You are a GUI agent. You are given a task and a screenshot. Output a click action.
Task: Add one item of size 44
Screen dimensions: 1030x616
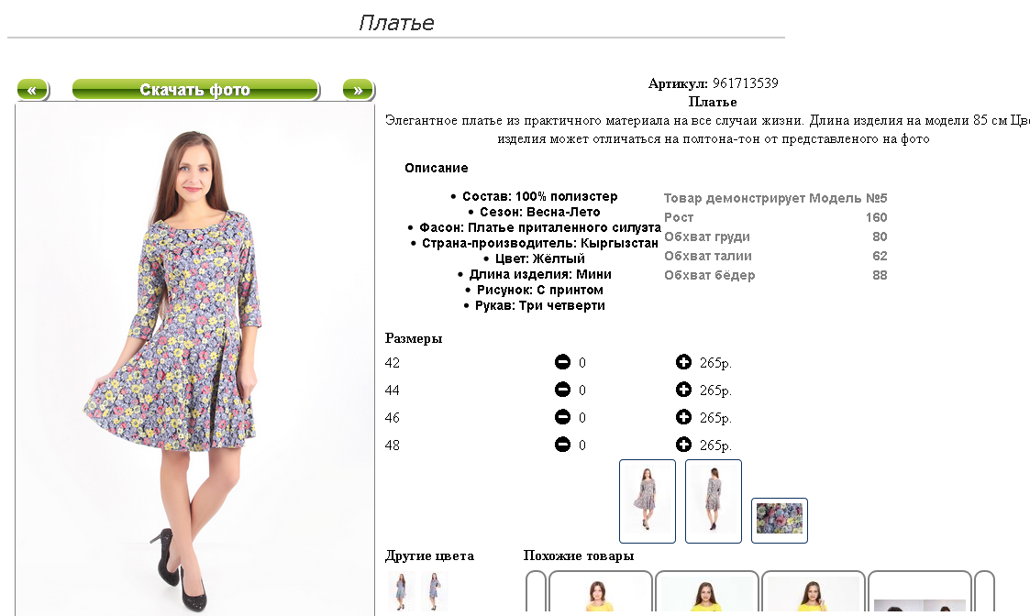tap(683, 390)
